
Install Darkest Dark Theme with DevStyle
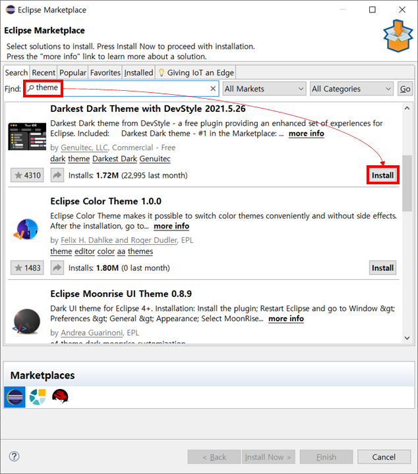pos(382,175)
